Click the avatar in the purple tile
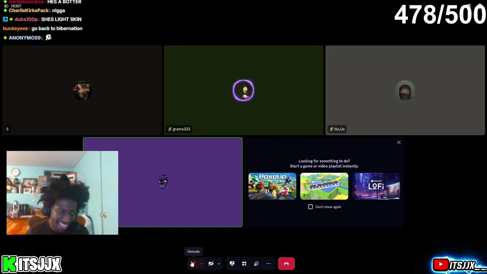The width and height of the screenshot is (487, 274). click(x=163, y=182)
